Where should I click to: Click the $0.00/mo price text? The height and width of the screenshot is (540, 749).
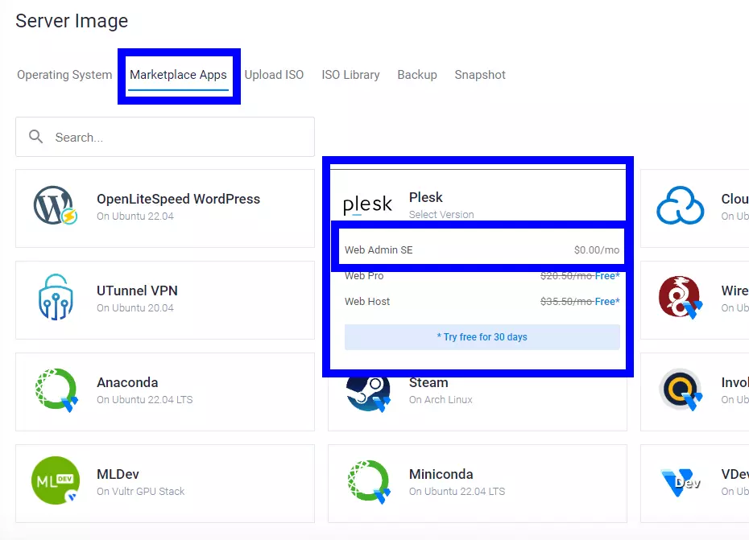[597, 249]
